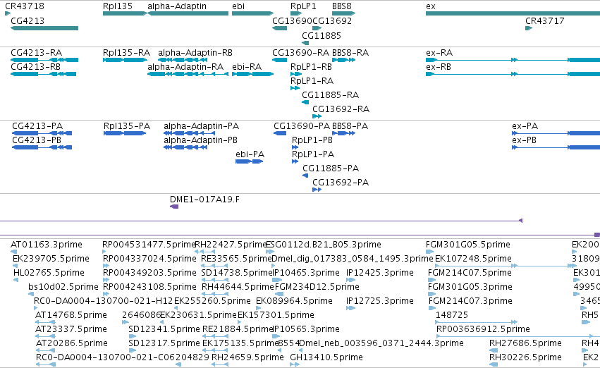Open the RpI135 gene feature
600x368 pixels.
coord(125,13)
